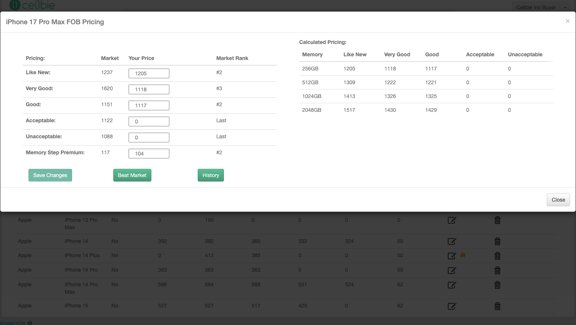Click the 2048GB memory row label
This screenshot has width=576, height=325.
pos(312,110)
